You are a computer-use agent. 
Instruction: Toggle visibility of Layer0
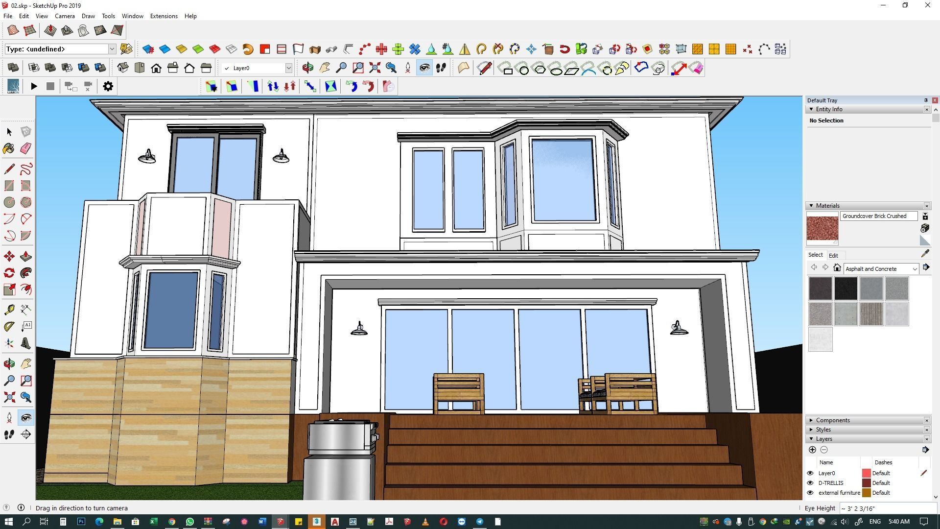[810, 473]
